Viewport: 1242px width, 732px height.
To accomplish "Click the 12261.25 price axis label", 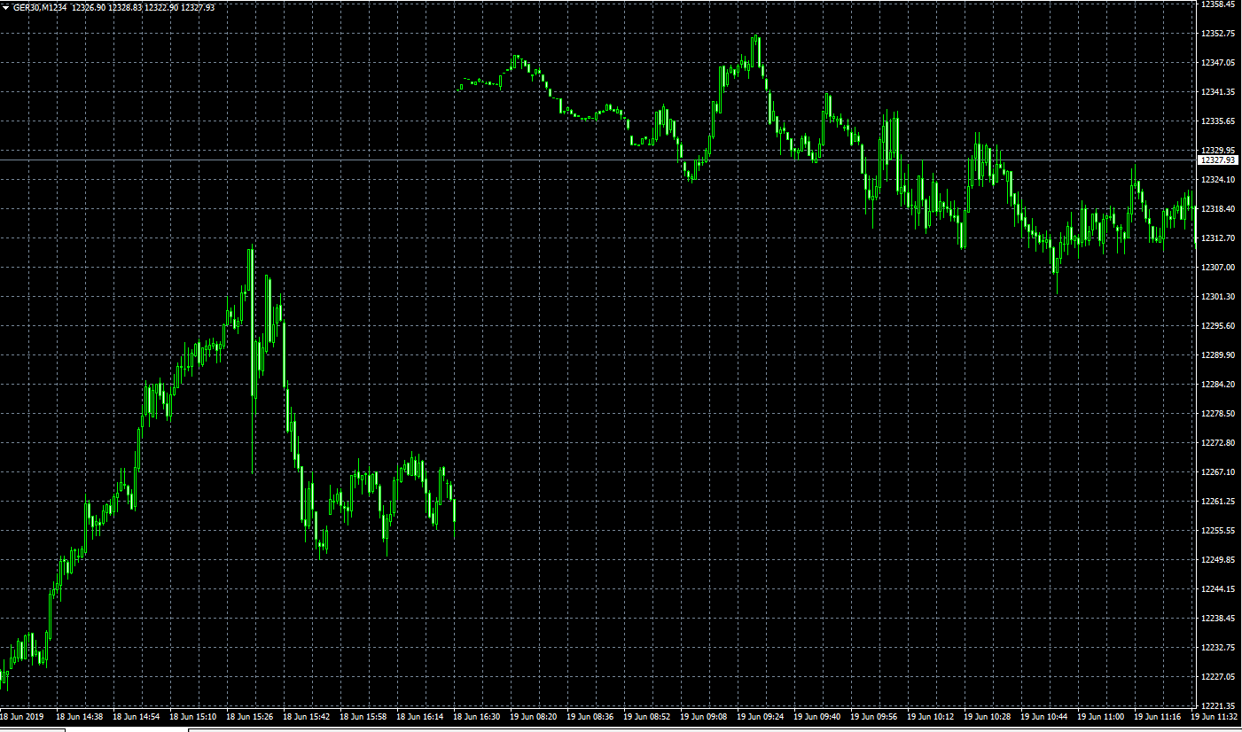I will [1219, 502].
